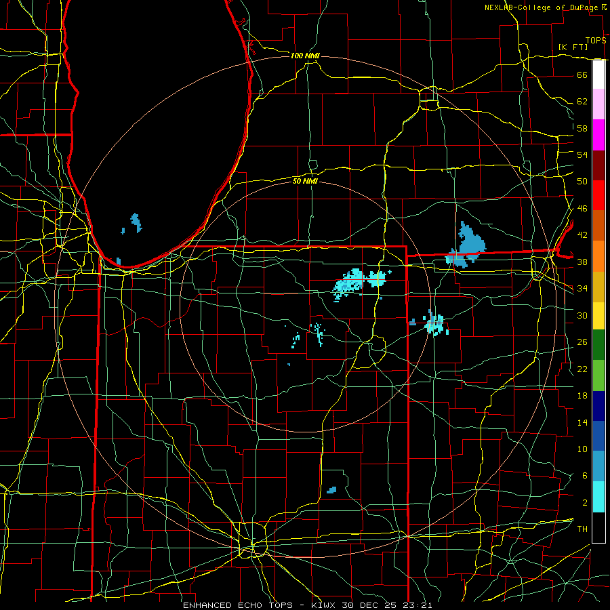
Task: Click the legend value 46
Action: pyautogui.click(x=582, y=209)
